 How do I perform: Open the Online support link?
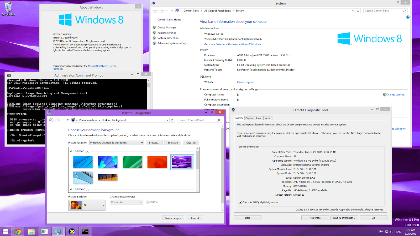point(246,82)
